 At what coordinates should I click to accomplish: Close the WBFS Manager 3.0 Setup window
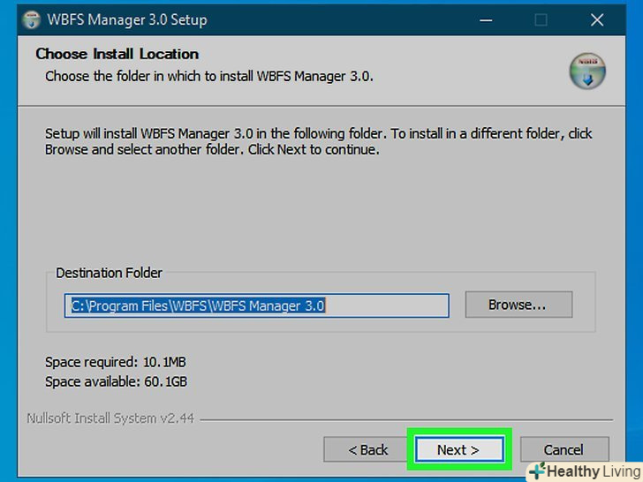(595, 19)
